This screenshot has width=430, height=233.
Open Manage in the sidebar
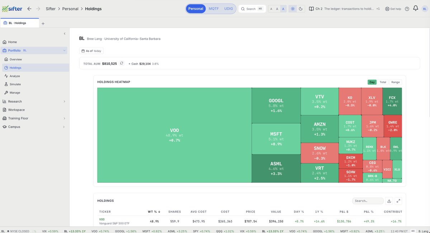[15, 92]
